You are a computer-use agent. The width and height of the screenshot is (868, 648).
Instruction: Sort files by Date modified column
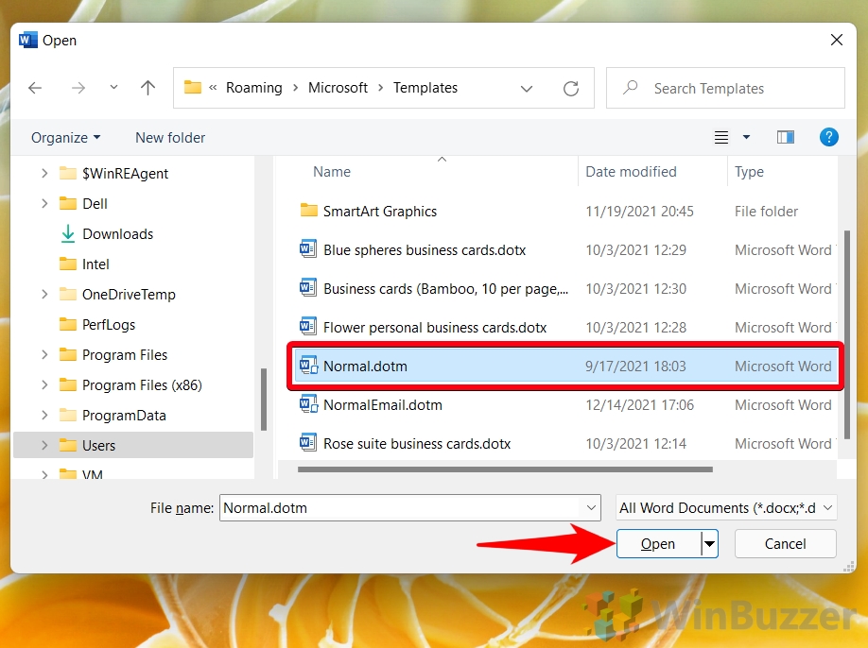coord(631,172)
